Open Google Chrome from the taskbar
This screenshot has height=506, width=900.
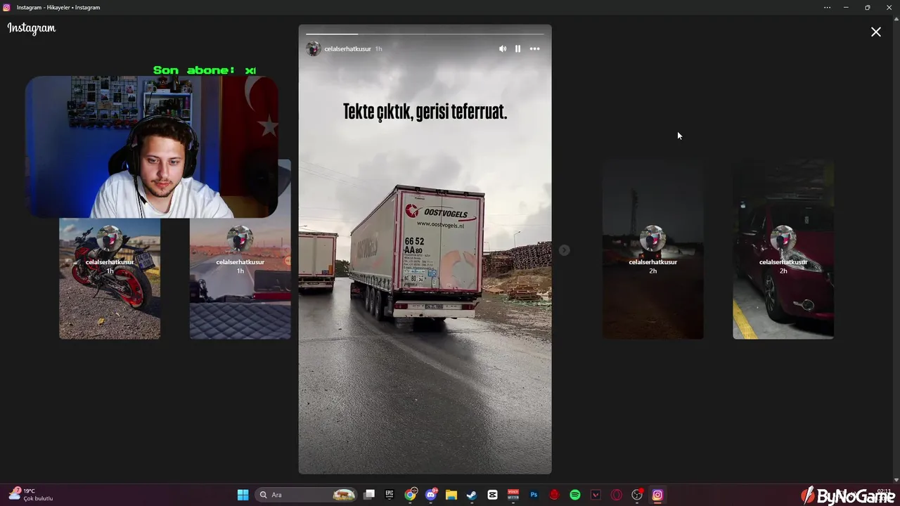point(411,495)
